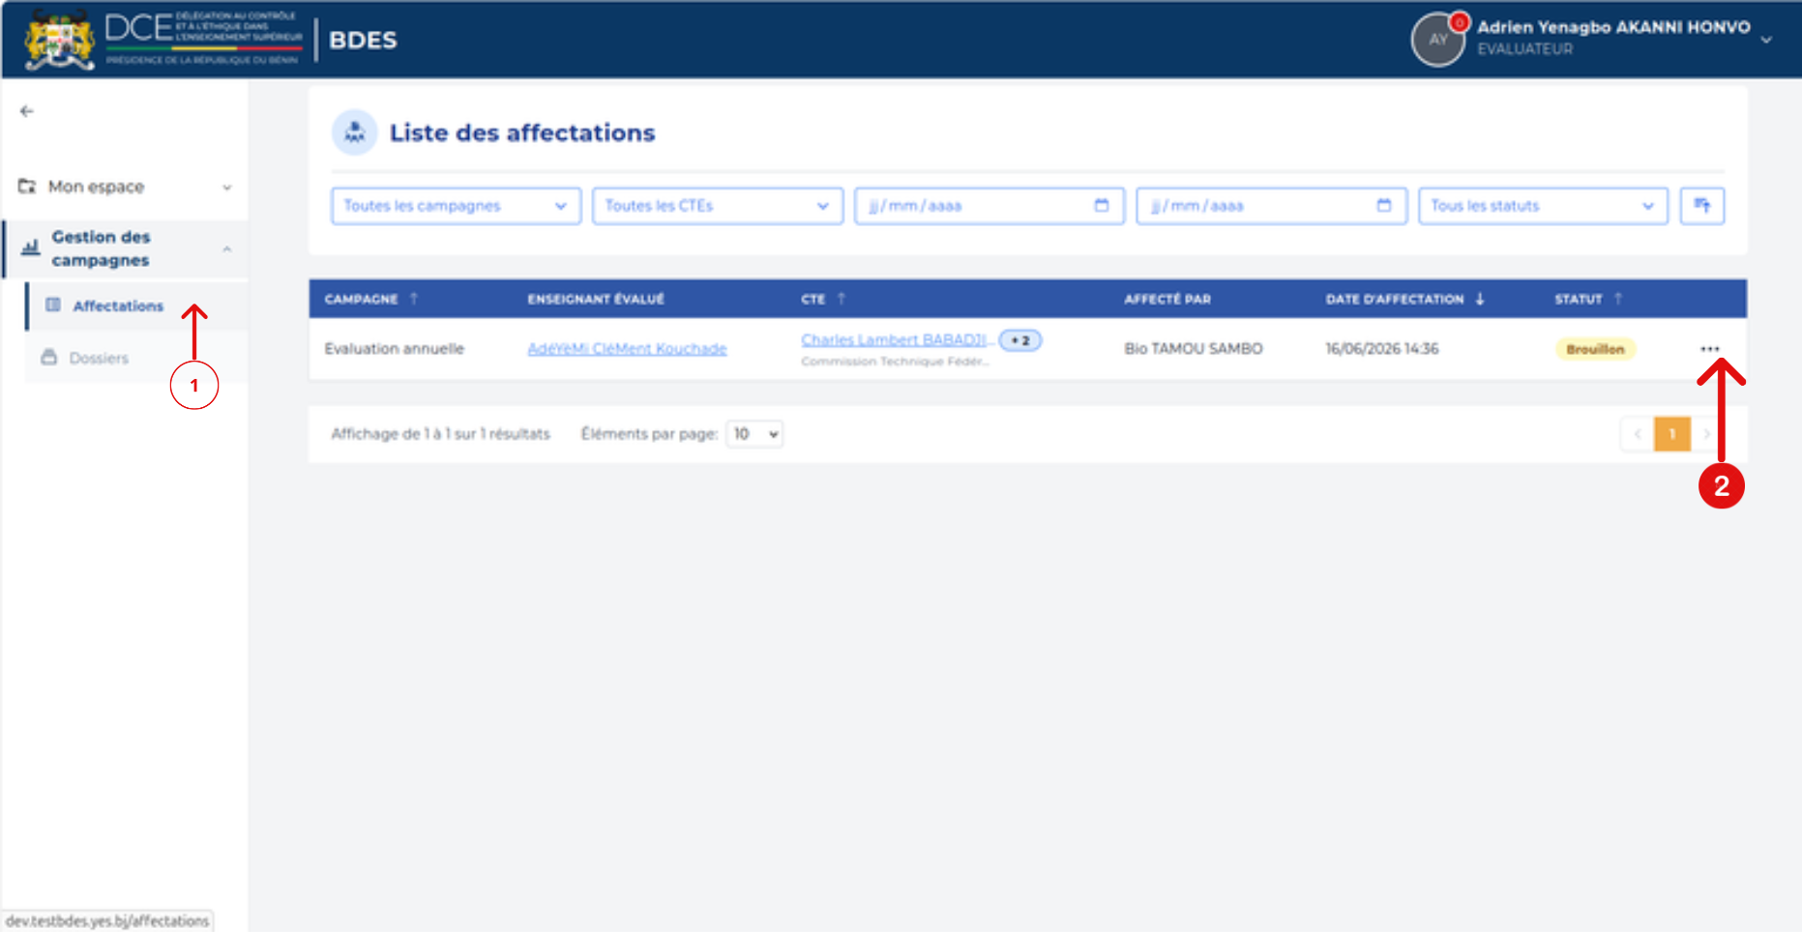This screenshot has height=932, width=1802.
Task: Click page 1 pagination button
Action: [1671, 434]
